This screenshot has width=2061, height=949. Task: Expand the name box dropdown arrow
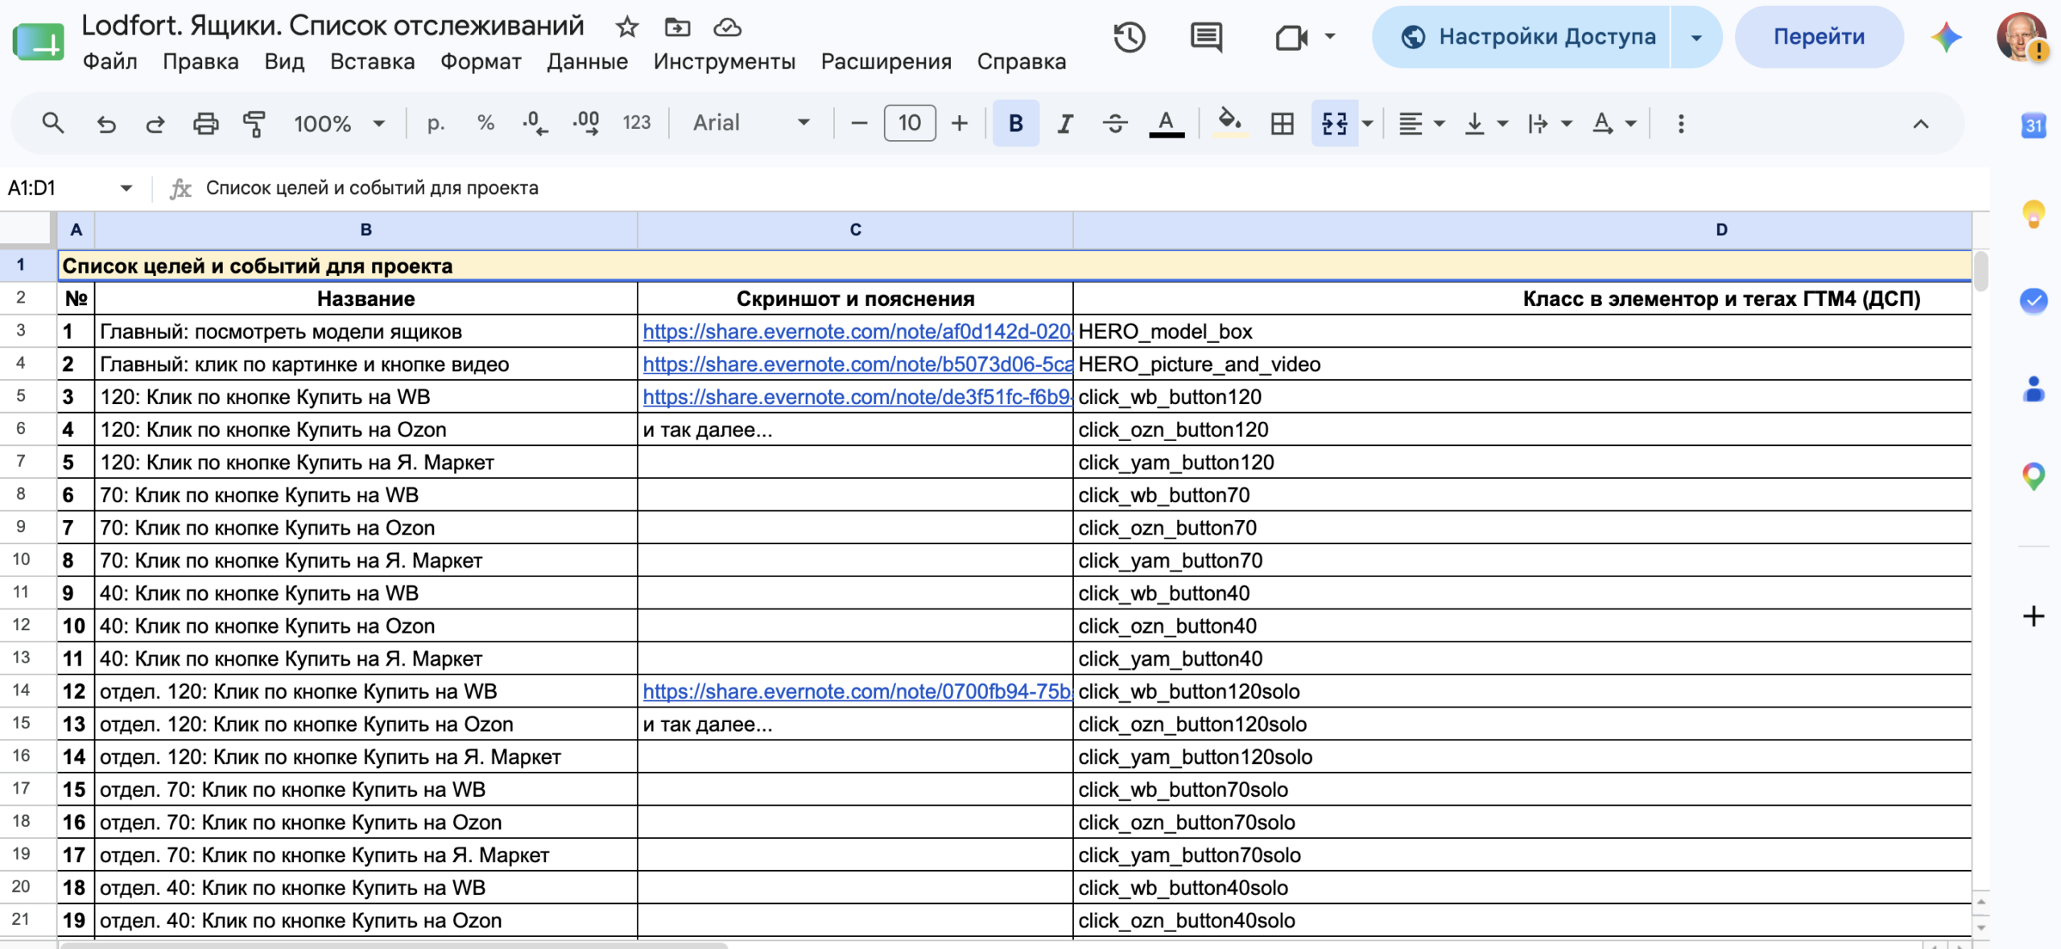[126, 188]
